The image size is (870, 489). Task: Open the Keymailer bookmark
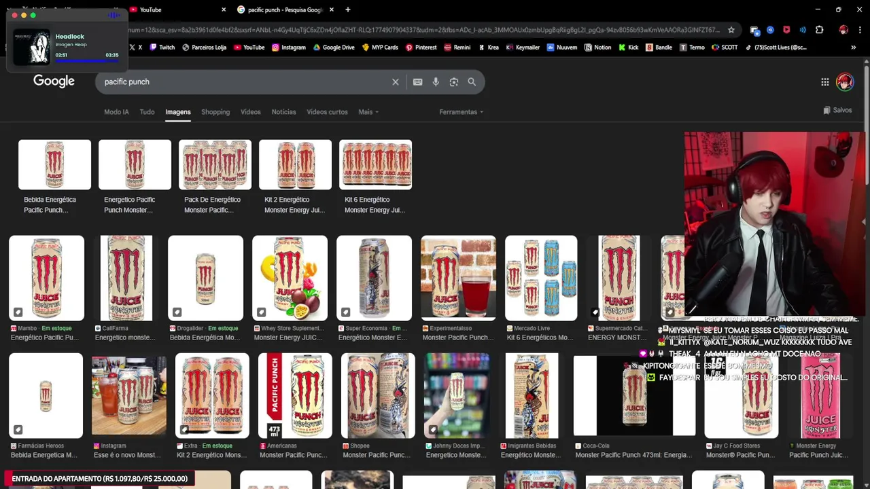click(x=523, y=48)
